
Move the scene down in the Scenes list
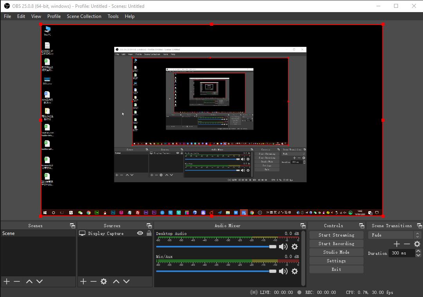40,281
